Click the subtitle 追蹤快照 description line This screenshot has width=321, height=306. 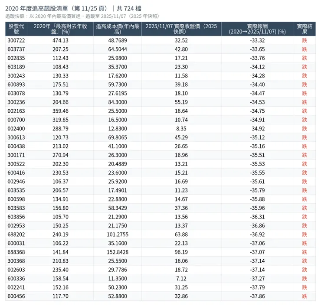(82, 16)
